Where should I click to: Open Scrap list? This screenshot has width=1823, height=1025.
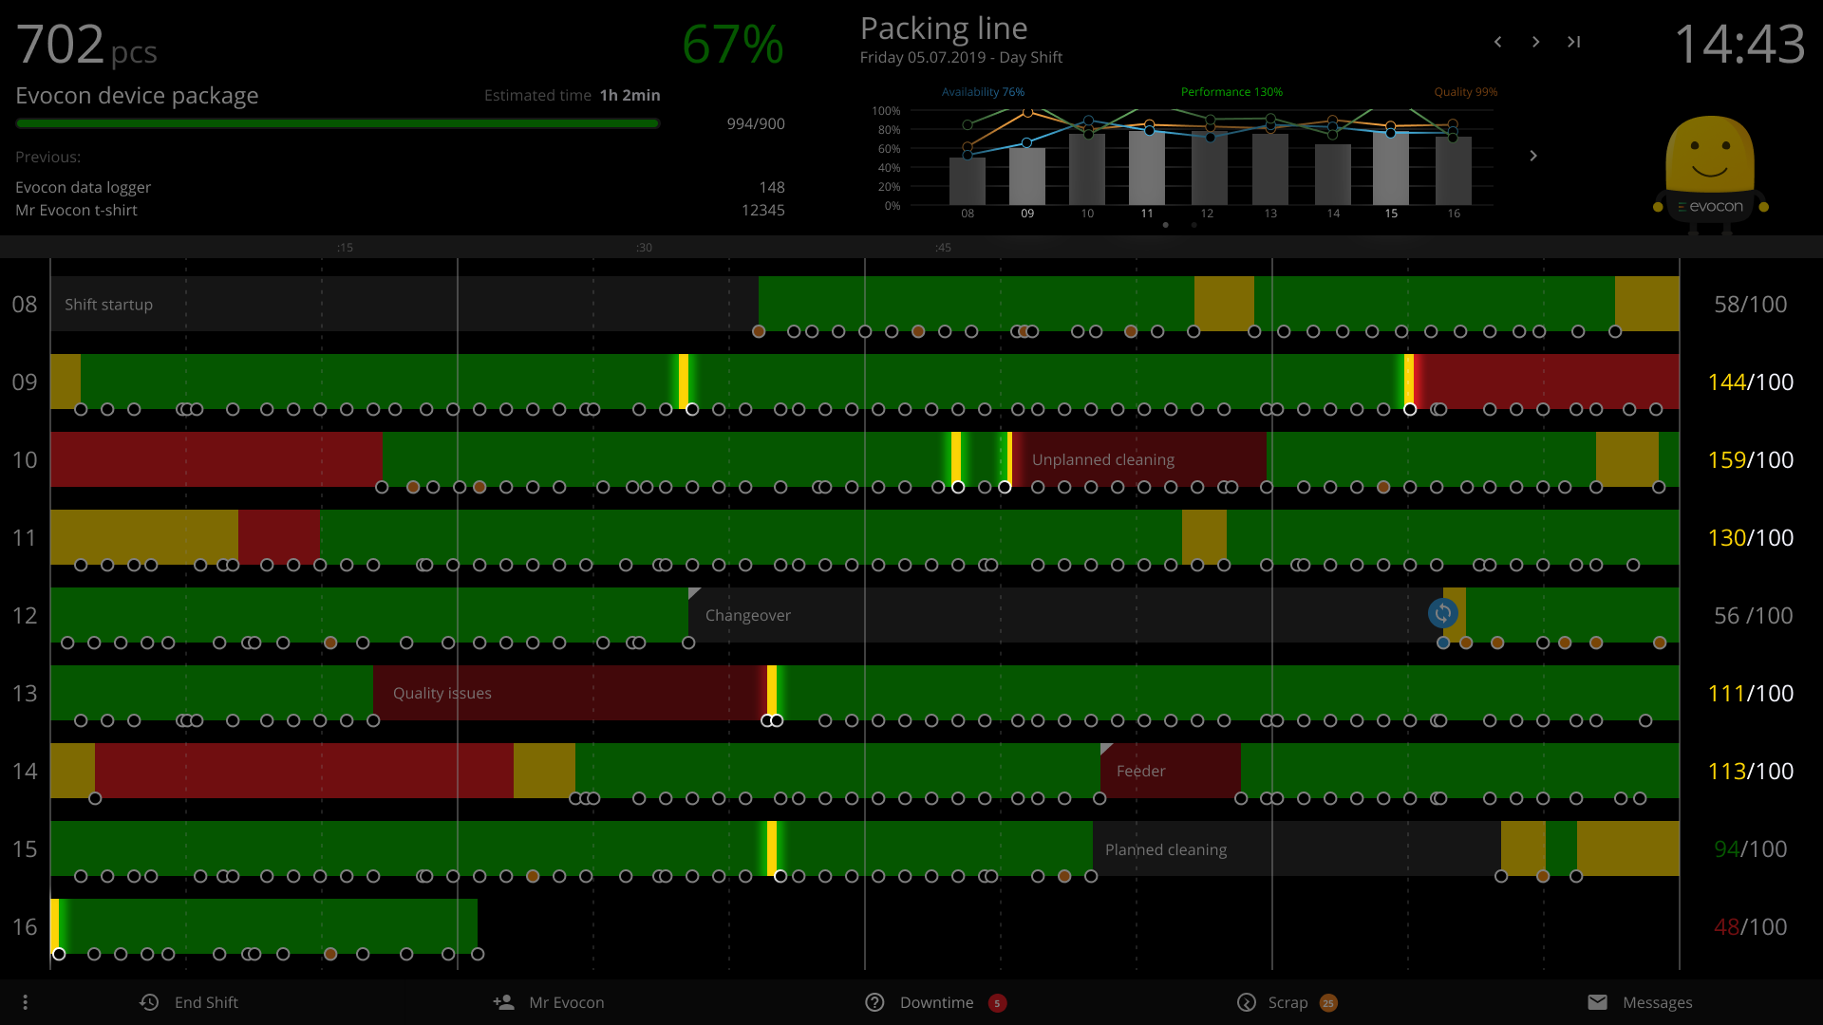click(1287, 1002)
